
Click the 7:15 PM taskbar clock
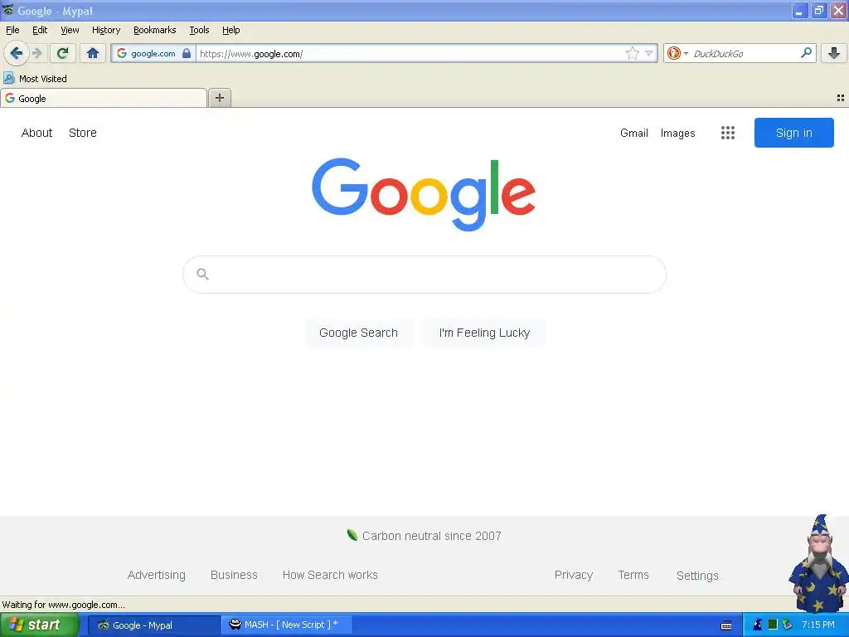(818, 625)
